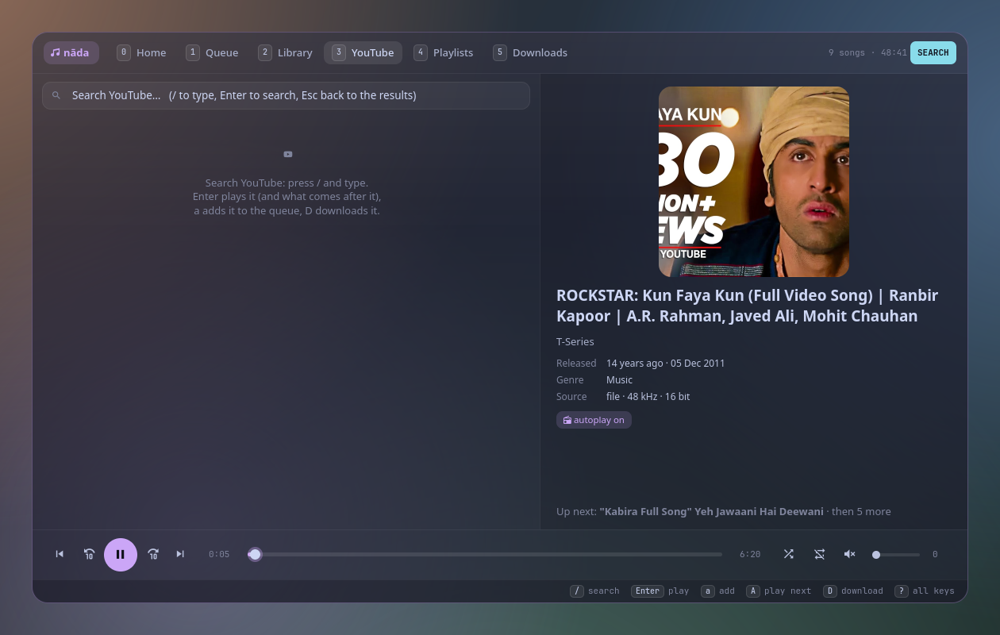The image size is (1000, 635).
Task: Select the YouTube tab
Action: pos(363,52)
